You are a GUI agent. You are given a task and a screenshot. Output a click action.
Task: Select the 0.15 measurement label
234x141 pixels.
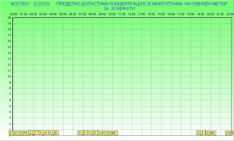(201, 133)
